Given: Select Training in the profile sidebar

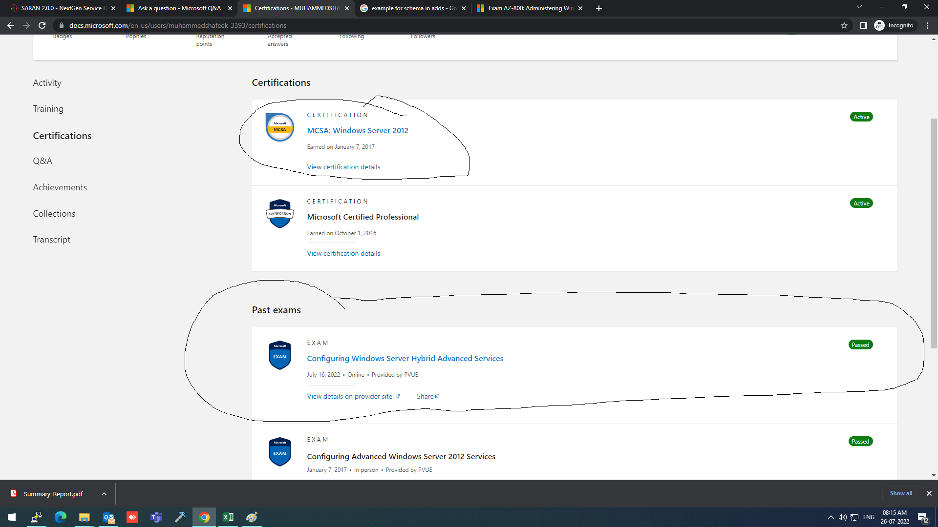Looking at the screenshot, I should [x=48, y=109].
